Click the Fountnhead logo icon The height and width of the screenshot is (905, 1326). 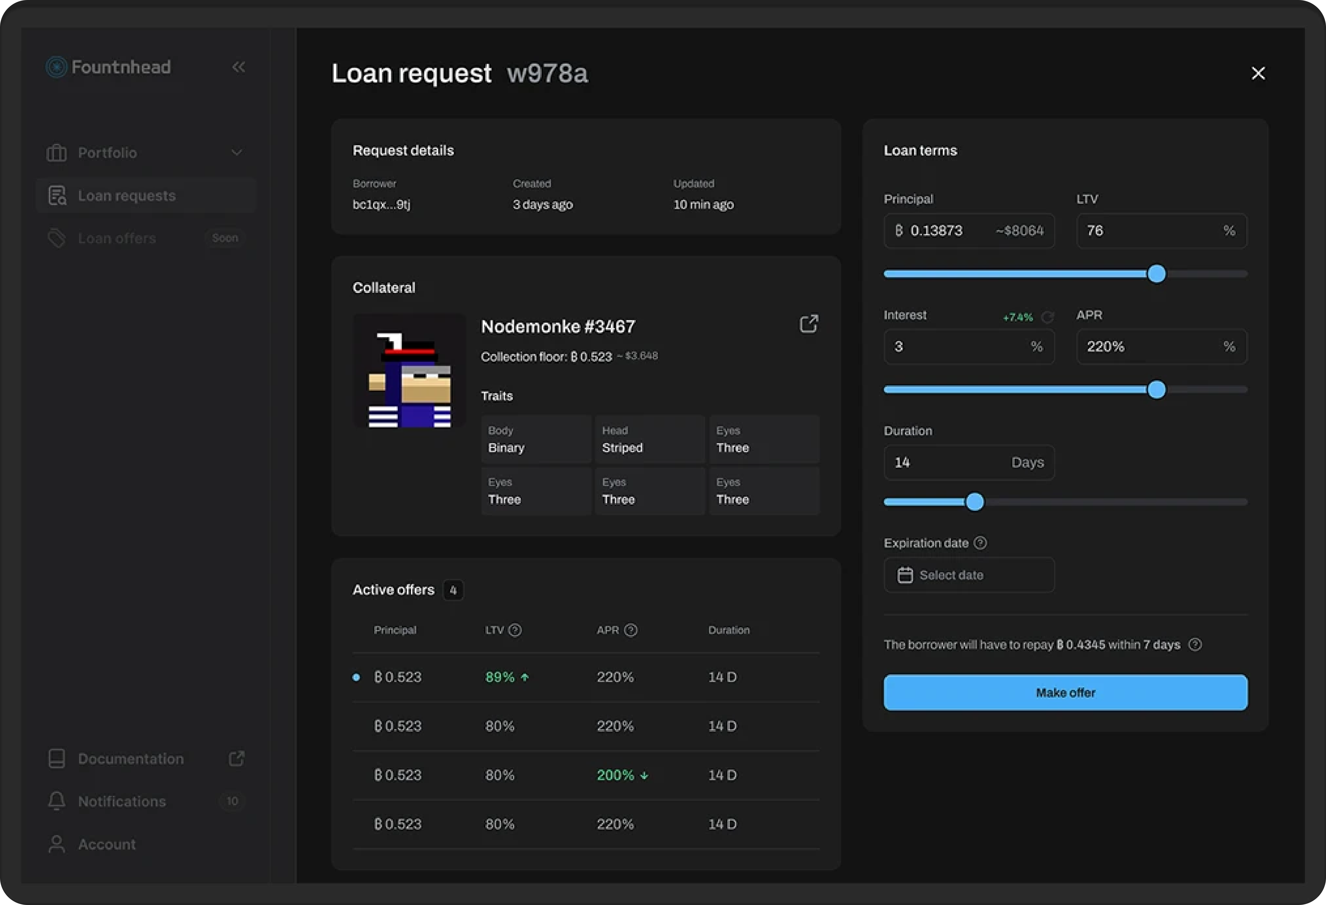coord(56,67)
